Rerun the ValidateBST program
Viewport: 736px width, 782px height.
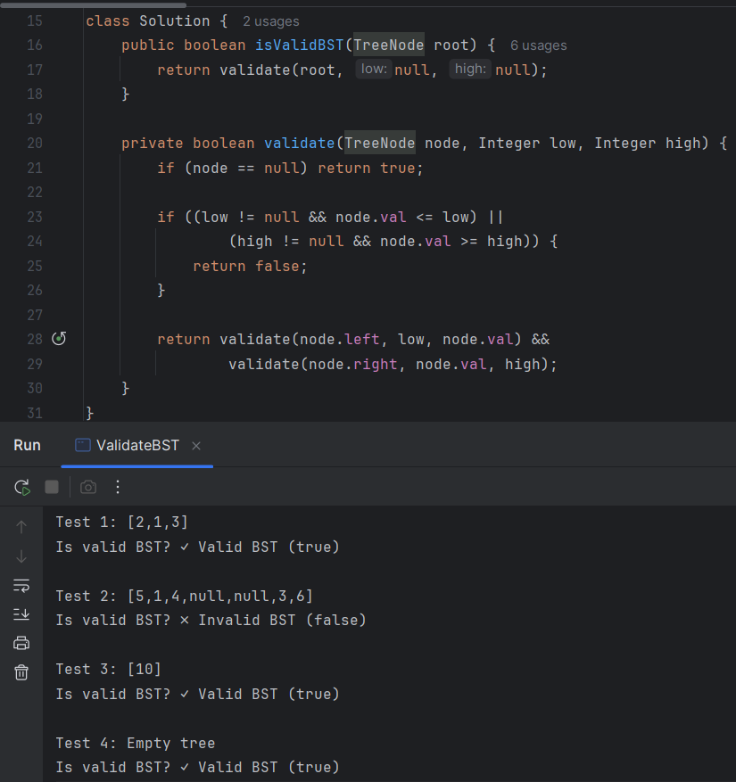coord(22,487)
